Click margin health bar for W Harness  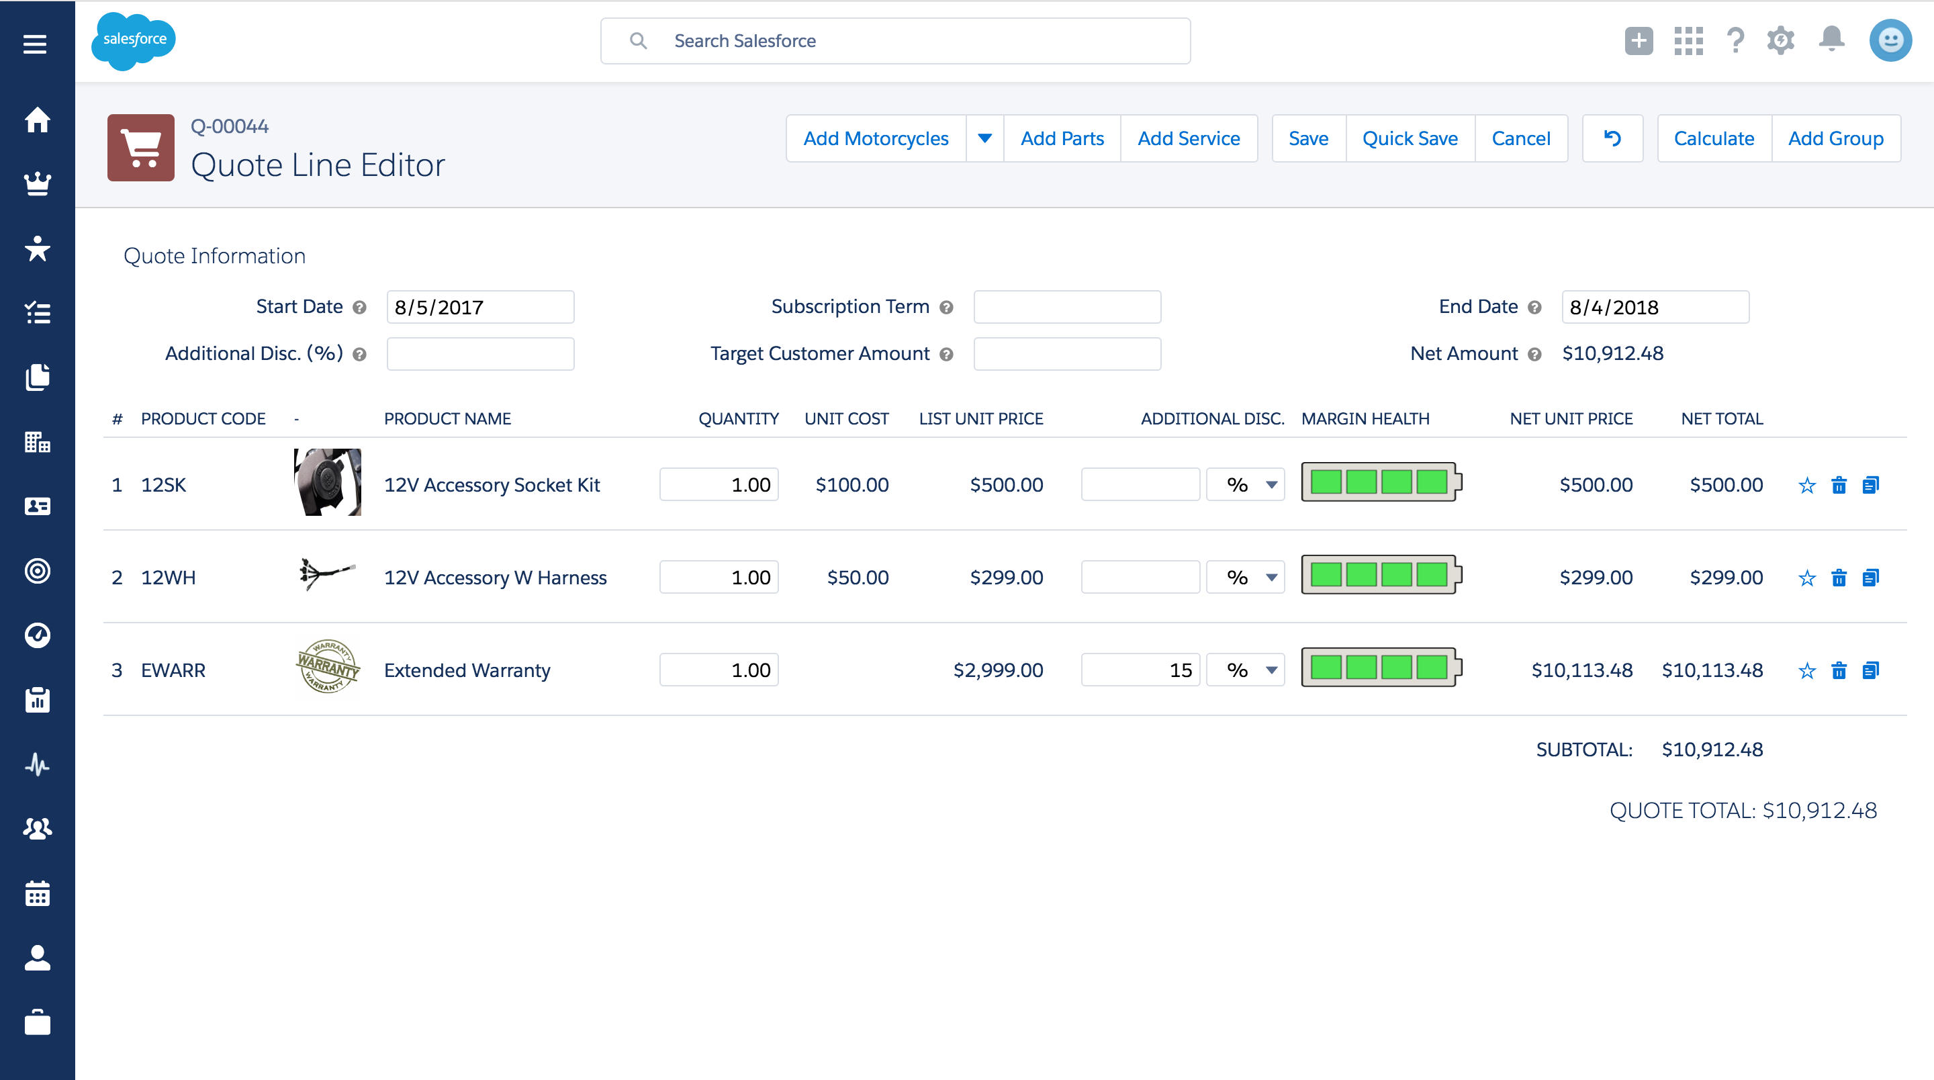(1381, 574)
